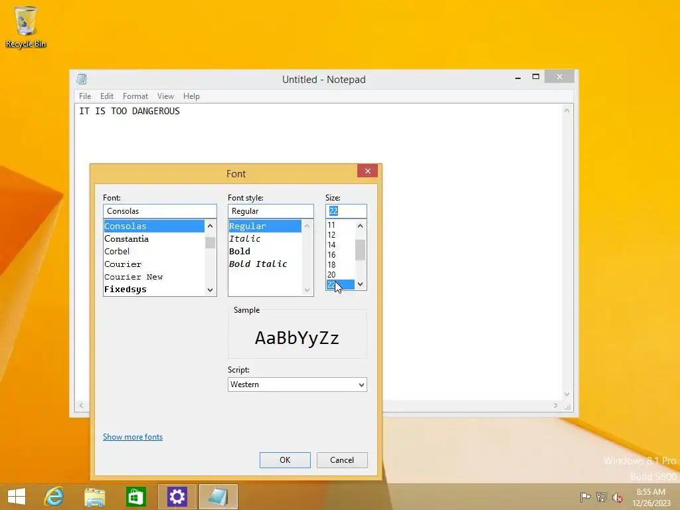This screenshot has width=680, height=510.
Task: Click the font list scrollbar thumb
Action: coord(211,242)
